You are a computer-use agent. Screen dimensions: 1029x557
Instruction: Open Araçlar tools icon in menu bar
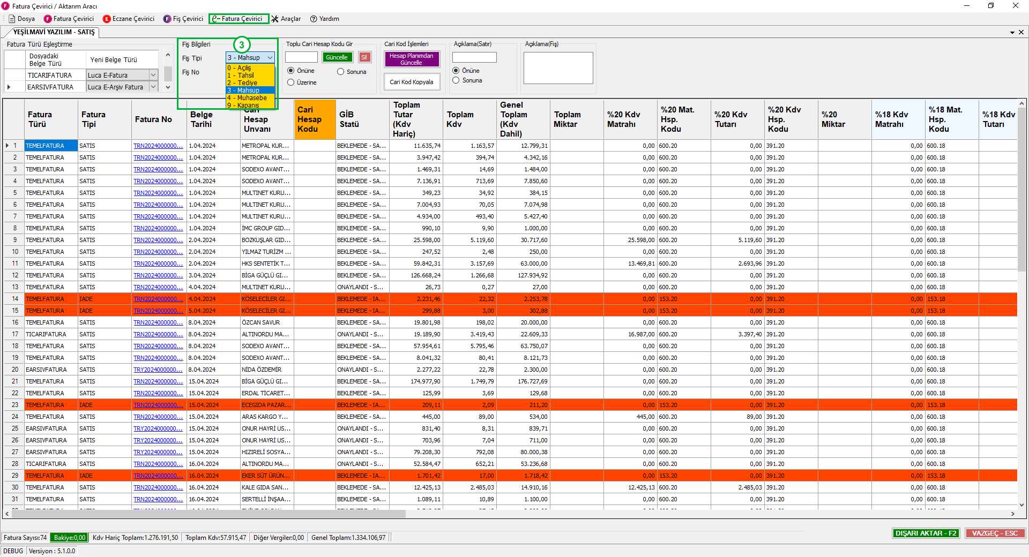[x=275, y=19]
